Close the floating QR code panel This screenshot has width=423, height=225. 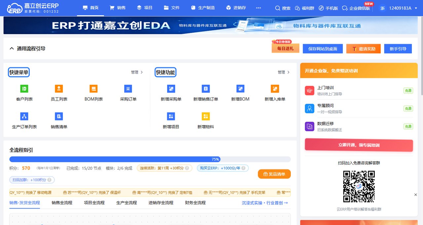pos(416,195)
